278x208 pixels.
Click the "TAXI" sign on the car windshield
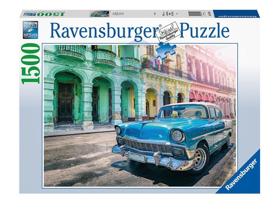tap(174, 115)
